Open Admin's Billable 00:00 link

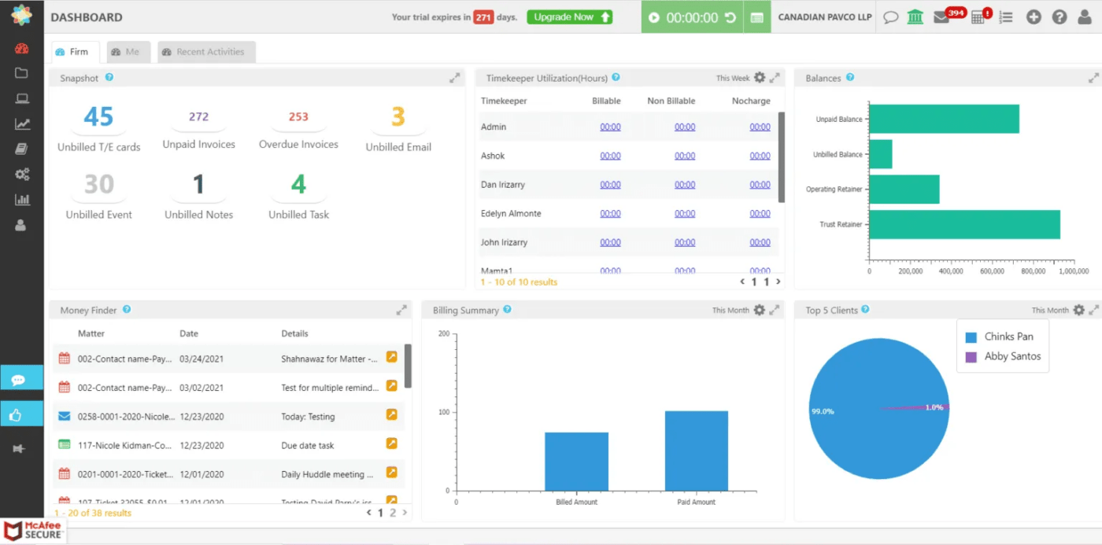610,127
